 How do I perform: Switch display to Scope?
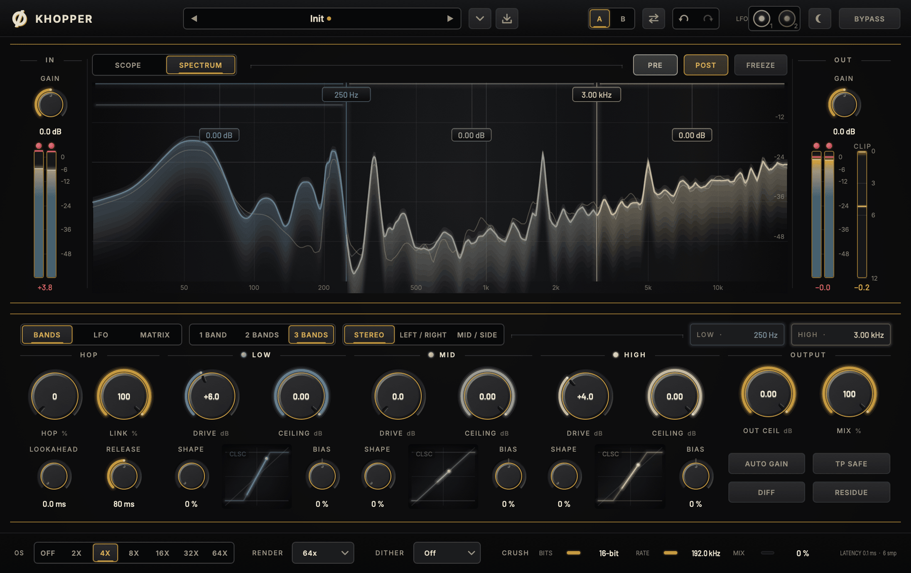click(128, 65)
